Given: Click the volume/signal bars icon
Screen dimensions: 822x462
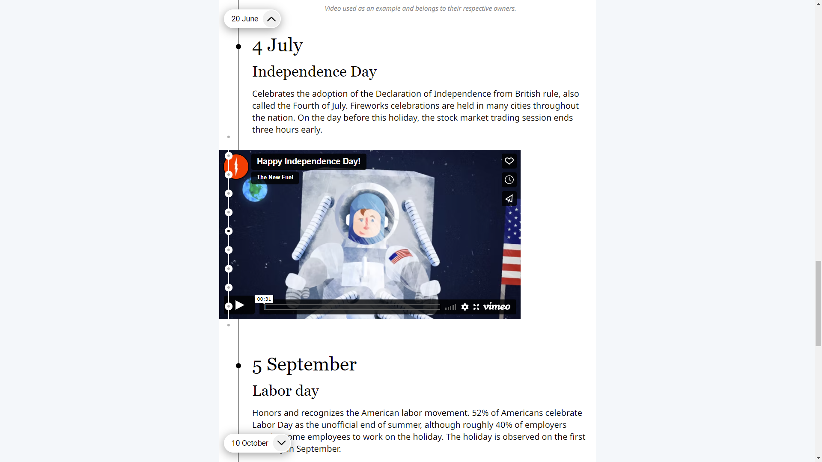Looking at the screenshot, I should pos(450,307).
